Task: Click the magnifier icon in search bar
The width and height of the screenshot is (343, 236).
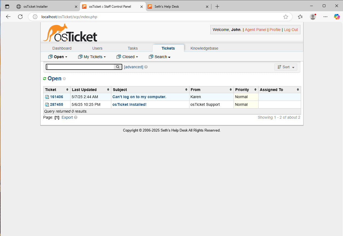Action: click(x=118, y=67)
